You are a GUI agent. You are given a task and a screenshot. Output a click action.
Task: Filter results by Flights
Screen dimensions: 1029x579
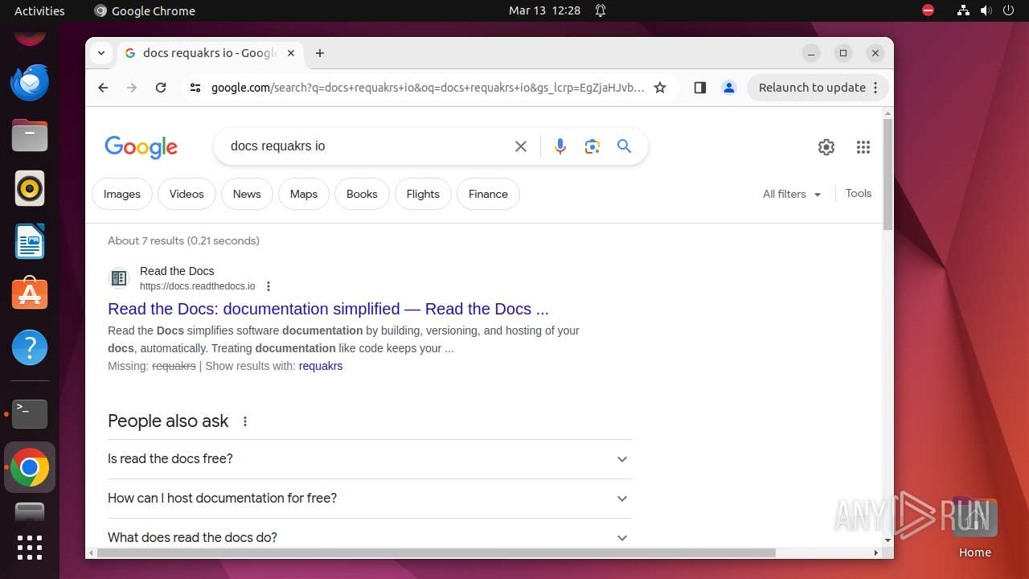tap(423, 194)
